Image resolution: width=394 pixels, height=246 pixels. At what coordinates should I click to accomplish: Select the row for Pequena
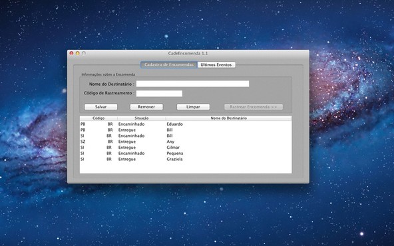coord(186,154)
